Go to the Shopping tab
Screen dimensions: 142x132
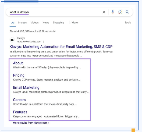pos(59,23)
